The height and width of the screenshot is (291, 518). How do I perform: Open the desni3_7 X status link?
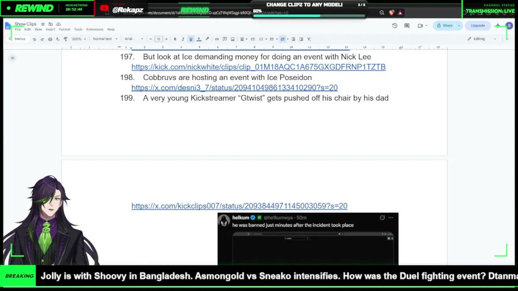point(234,88)
